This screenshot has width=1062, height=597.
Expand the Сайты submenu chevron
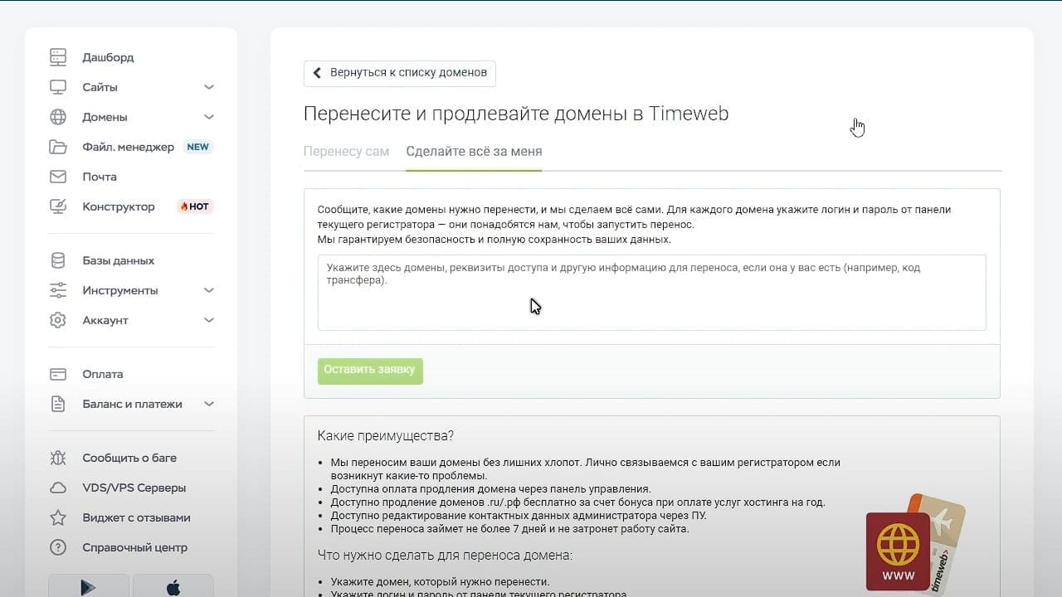[x=209, y=87]
